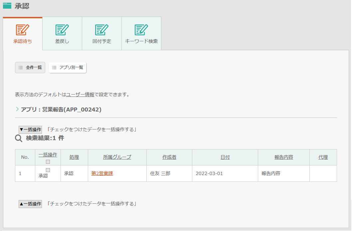Select the アプリ別一覧 view button
Screen dimensions: 352x231
[x=68, y=68]
